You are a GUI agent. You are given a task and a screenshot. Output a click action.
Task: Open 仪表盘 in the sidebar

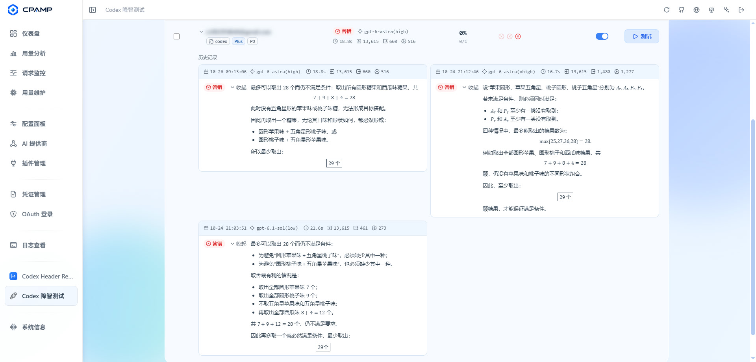pos(41,33)
